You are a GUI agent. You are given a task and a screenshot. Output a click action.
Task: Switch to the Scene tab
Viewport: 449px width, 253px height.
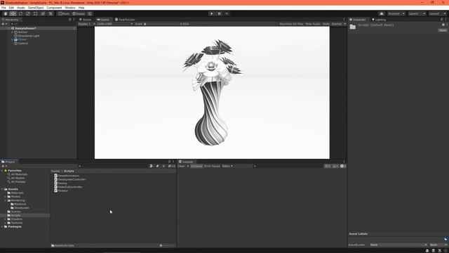[85, 20]
